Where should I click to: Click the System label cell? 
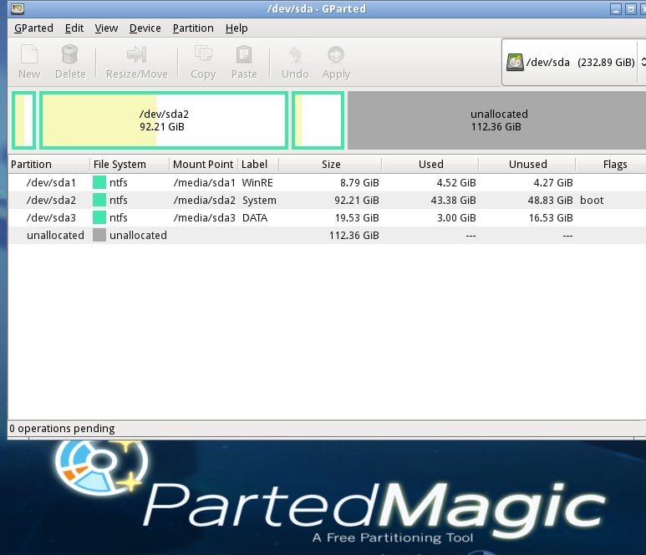click(259, 201)
